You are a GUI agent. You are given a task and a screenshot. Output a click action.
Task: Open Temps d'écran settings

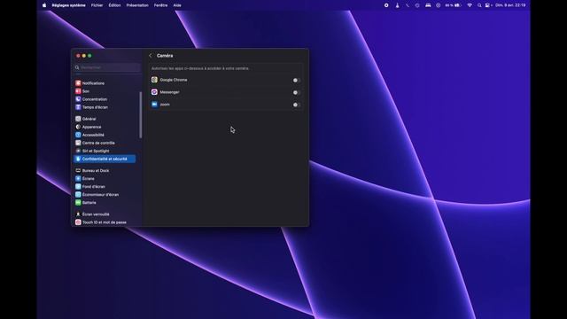click(105, 107)
